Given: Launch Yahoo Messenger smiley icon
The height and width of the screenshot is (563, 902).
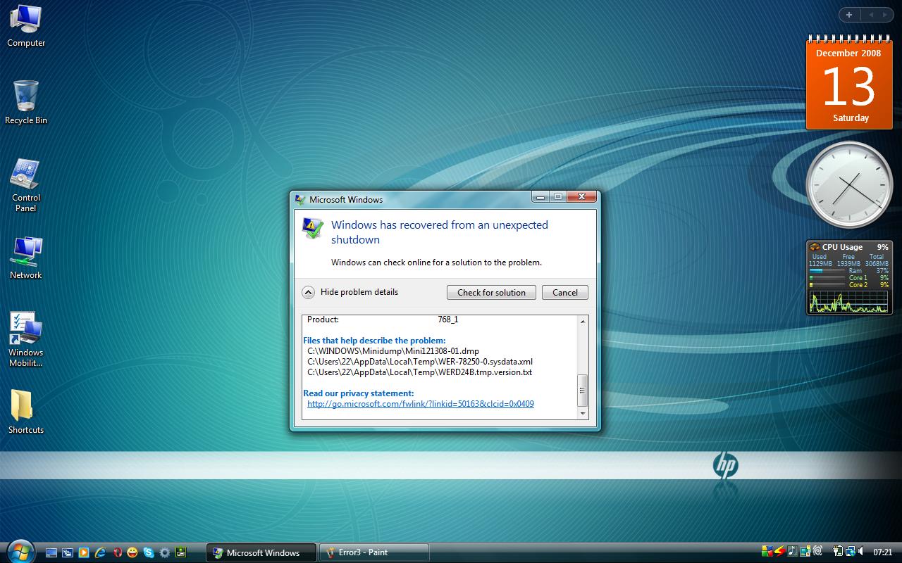Looking at the screenshot, I should click(132, 552).
